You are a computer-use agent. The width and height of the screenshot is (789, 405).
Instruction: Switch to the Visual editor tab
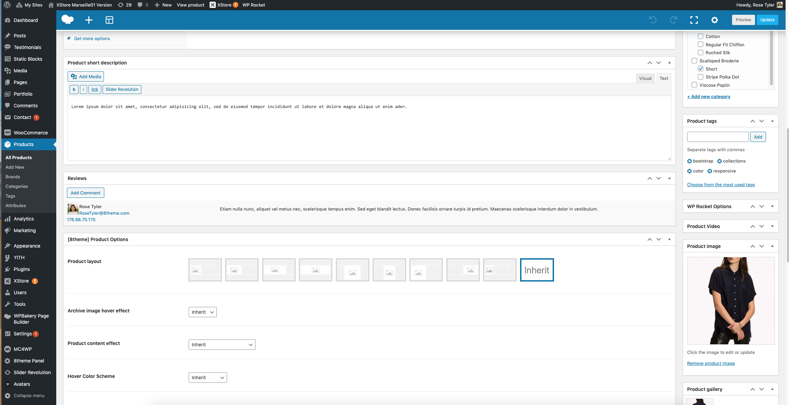[645, 78]
